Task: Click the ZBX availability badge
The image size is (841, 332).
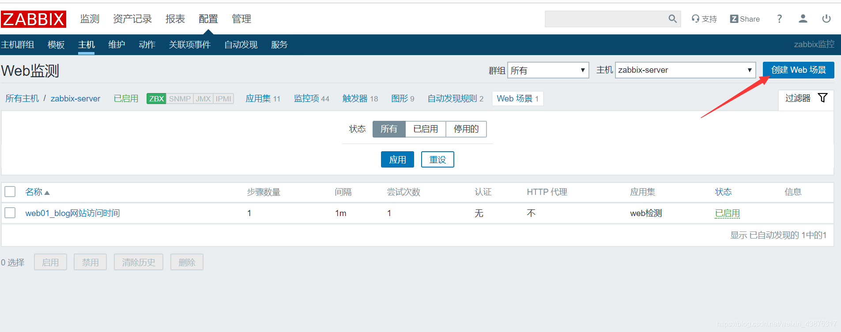Action: [156, 99]
